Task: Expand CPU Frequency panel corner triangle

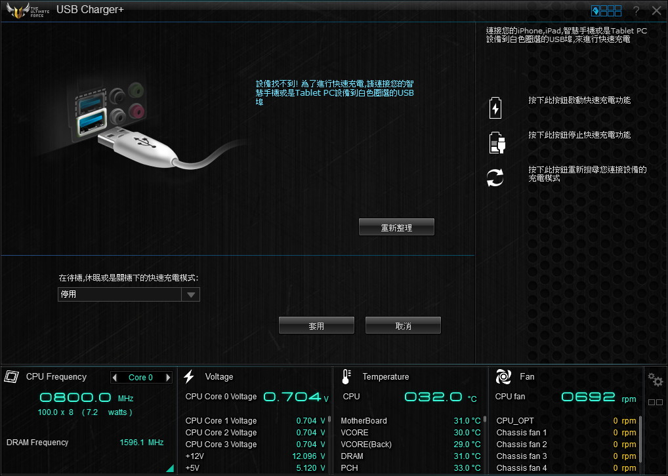Action: click(170, 468)
